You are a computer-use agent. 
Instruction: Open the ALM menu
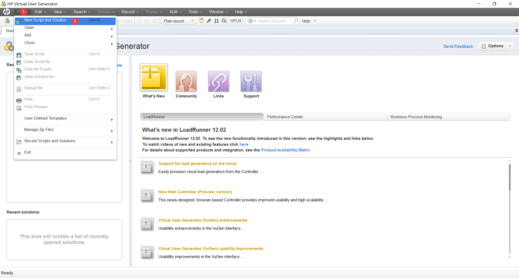[x=175, y=12]
